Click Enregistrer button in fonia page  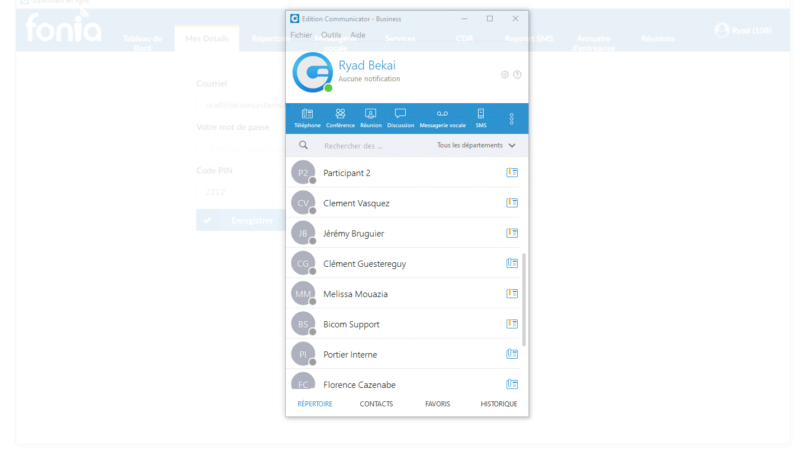point(241,220)
